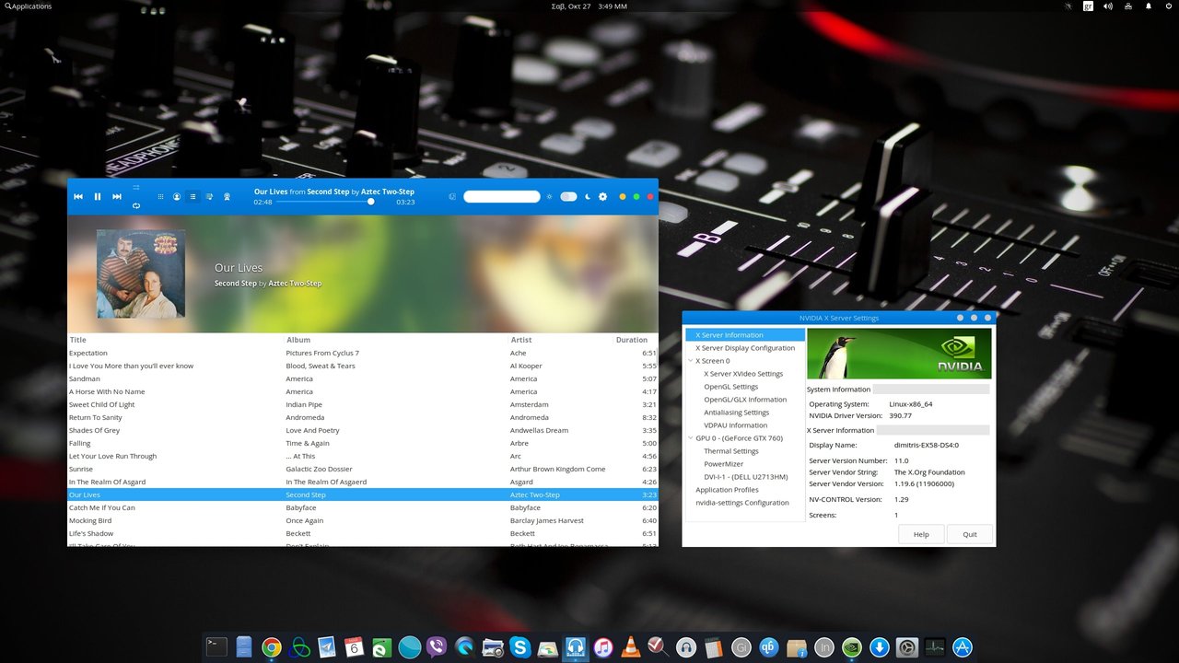
Task: Click Galactic Zoo Dossier album cell
Action: click(x=319, y=469)
